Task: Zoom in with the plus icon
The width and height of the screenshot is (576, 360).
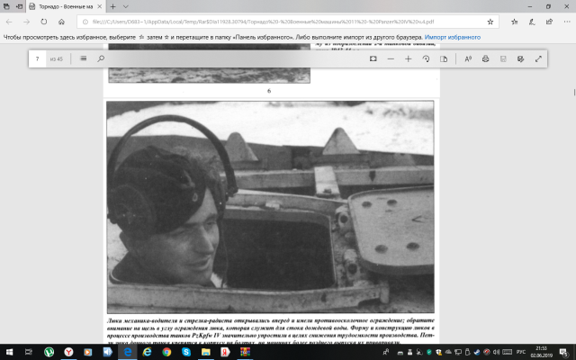Action: point(409,58)
